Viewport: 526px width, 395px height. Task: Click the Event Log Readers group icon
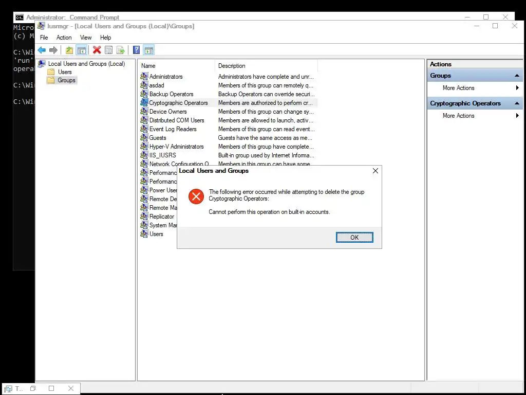click(x=144, y=129)
